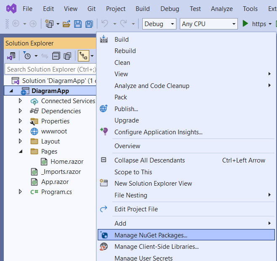This screenshot has width=277, height=261.
Task: Click the Show All Files icon
Action: 67,56
